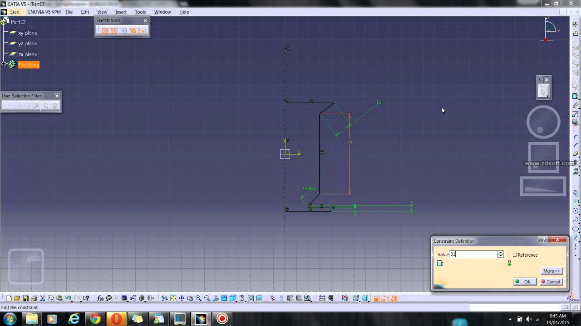Select the zx plane tree item

pyautogui.click(x=28, y=54)
